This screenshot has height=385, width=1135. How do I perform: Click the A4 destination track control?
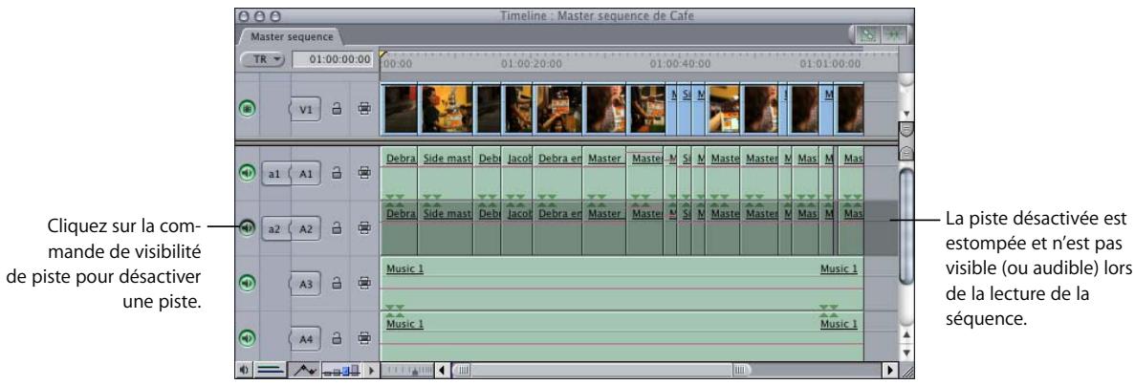306,338
